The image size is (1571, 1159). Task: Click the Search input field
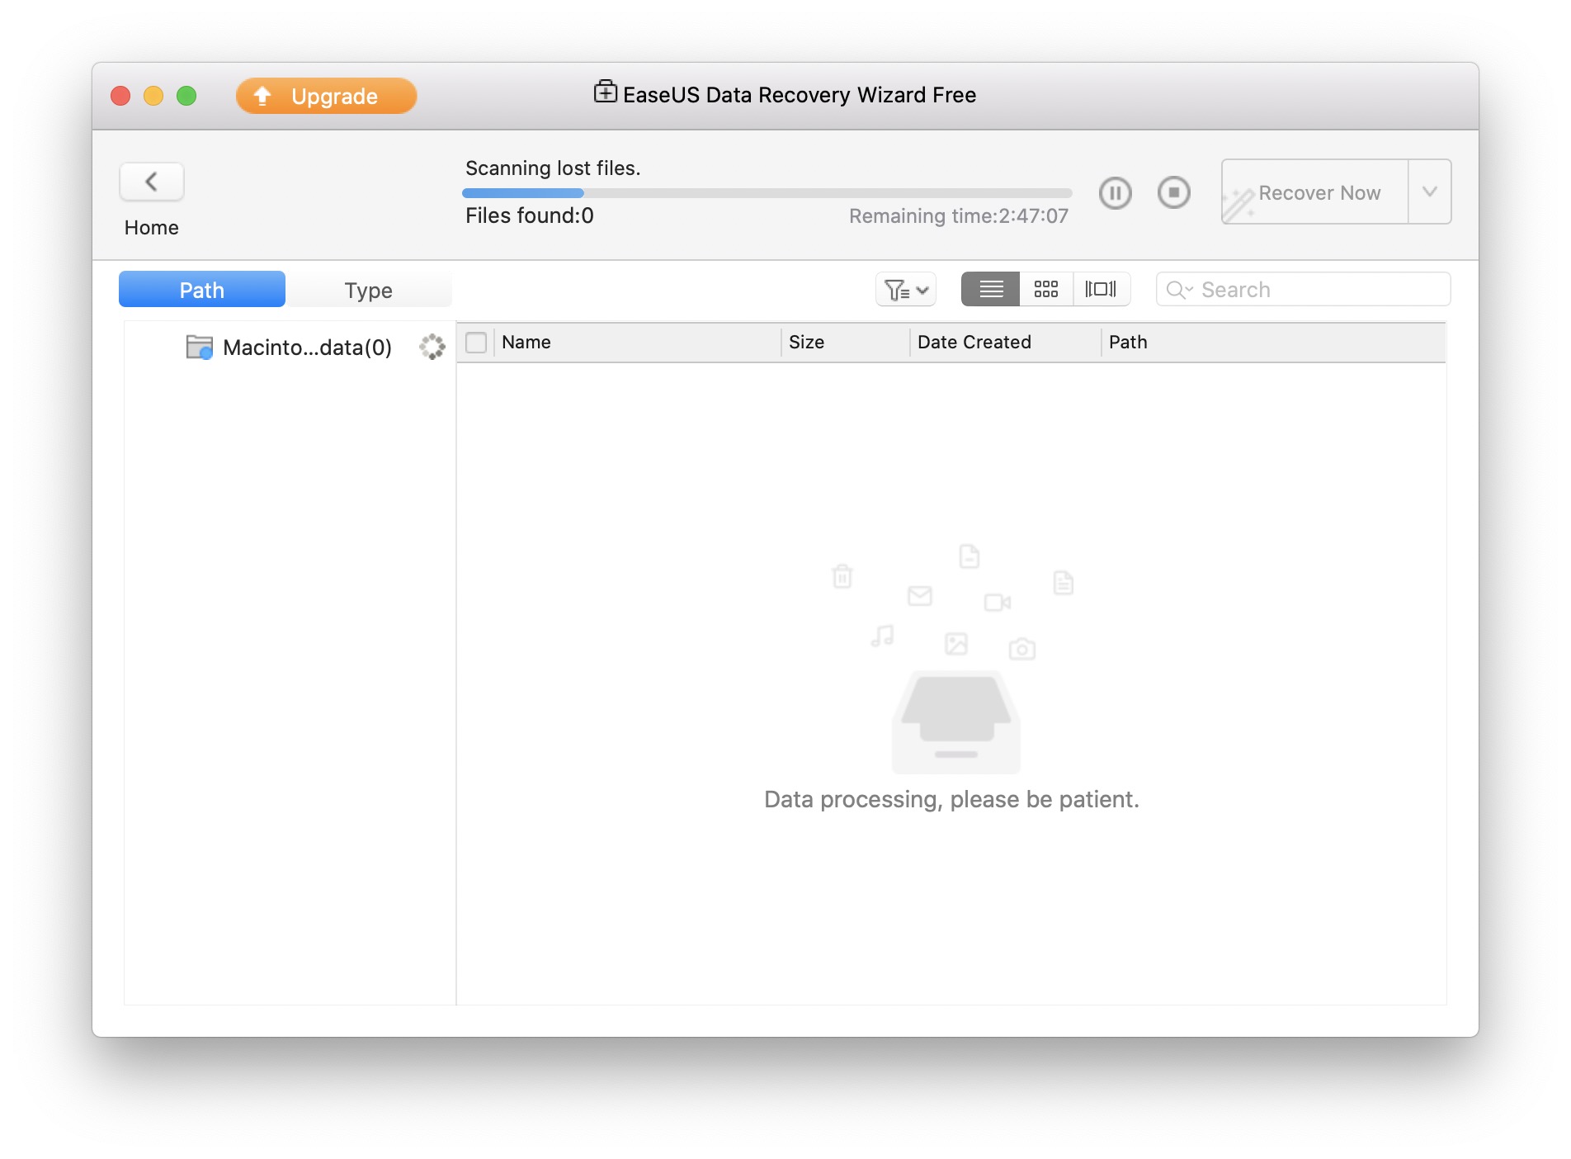click(x=1304, y=290)
